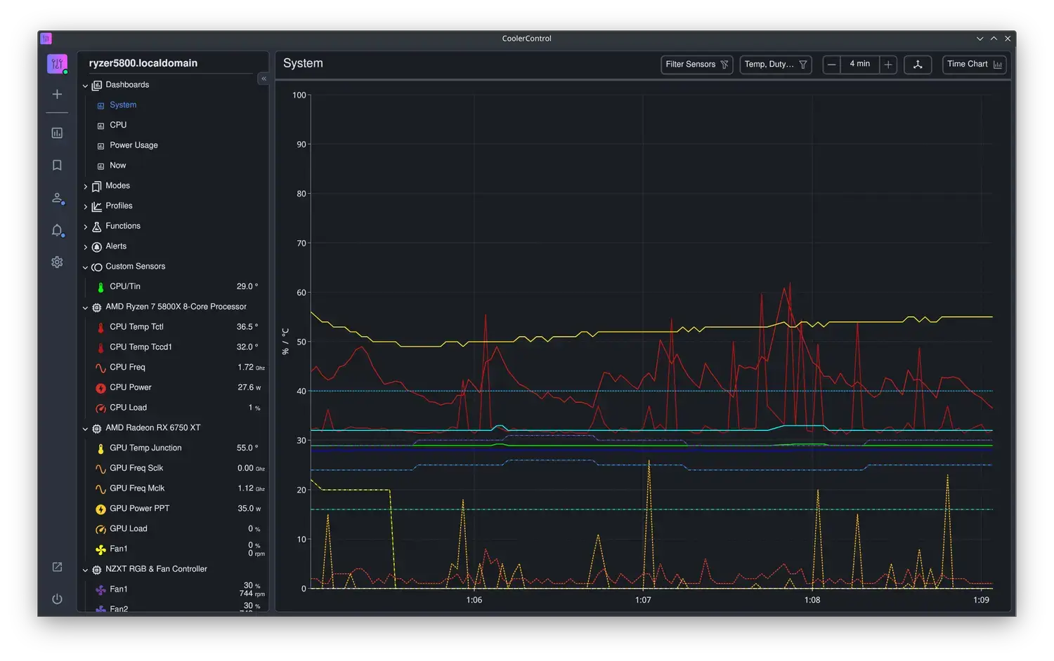The width and height of the screenshot is (1054, 661).
Task: Decrease the chart time range with minus
Action: (x=831, y=65)
